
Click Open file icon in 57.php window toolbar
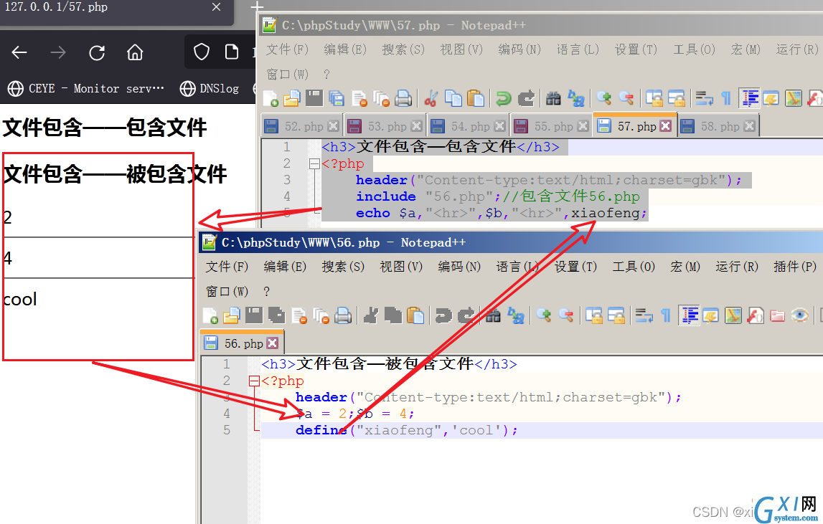click(291, 98)
